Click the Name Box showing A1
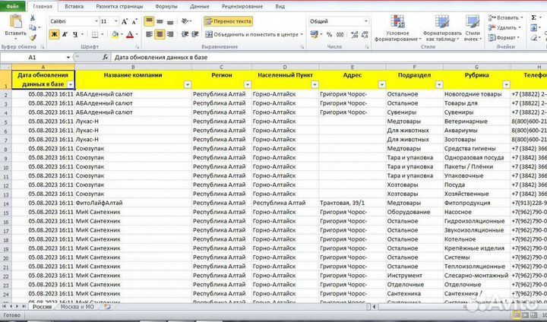The height and width of the screenshot is (322, 547). coord(46,58)
